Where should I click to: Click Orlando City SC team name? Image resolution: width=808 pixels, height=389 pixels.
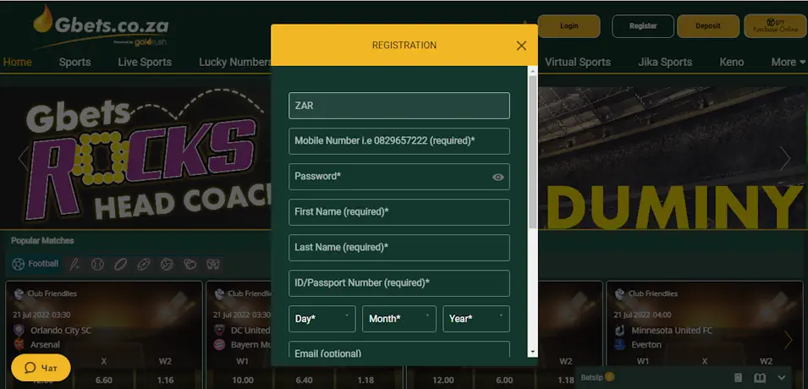point(61,331)
